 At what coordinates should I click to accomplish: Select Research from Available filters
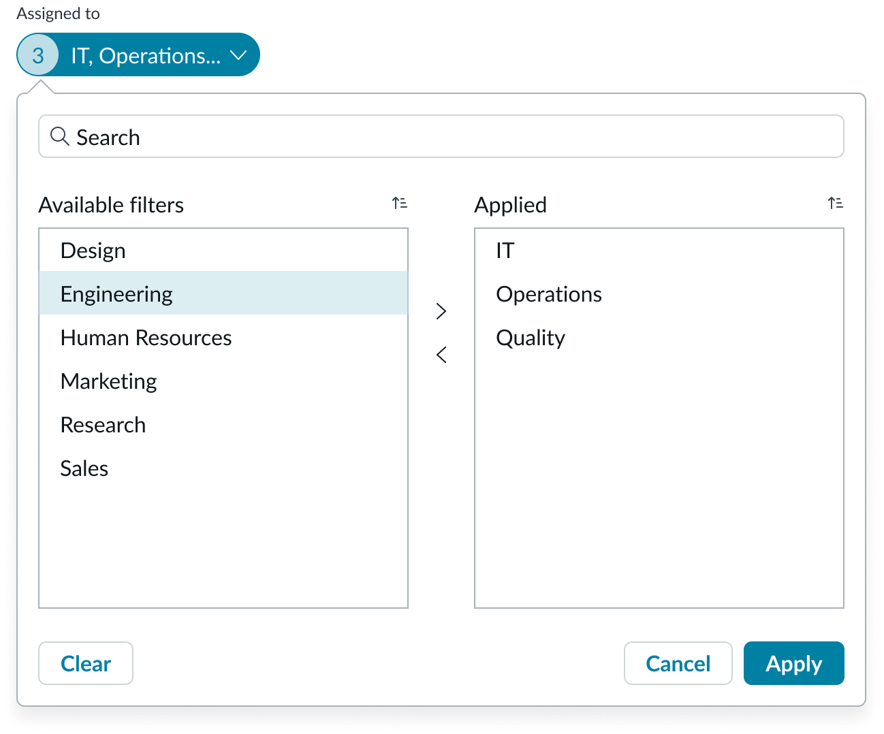pos(103,424)
